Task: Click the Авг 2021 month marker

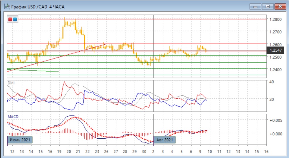Action: point(165,140)
